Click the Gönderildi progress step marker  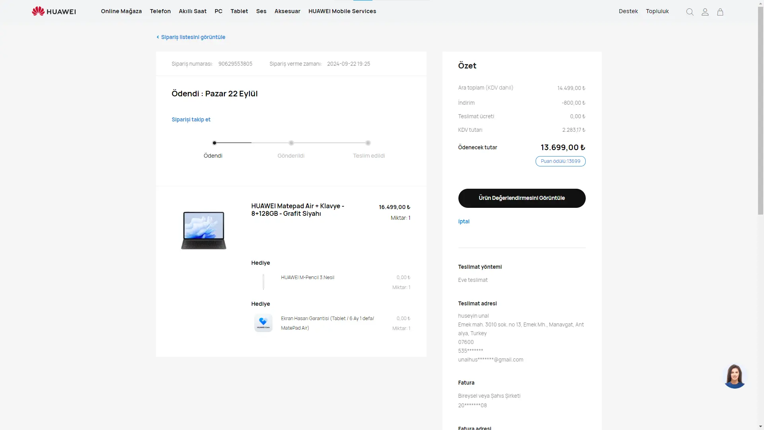291,143
